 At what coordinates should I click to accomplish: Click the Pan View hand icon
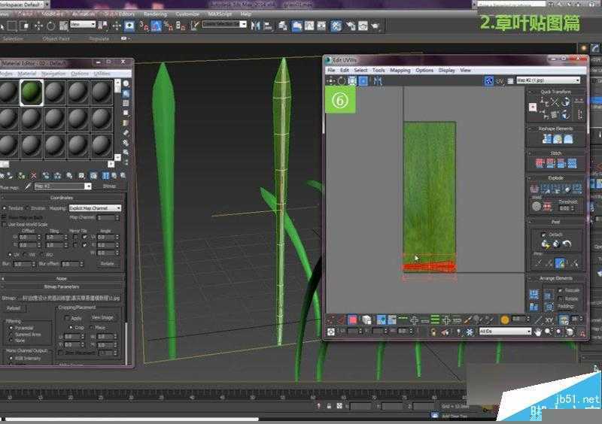click(538, 332)
